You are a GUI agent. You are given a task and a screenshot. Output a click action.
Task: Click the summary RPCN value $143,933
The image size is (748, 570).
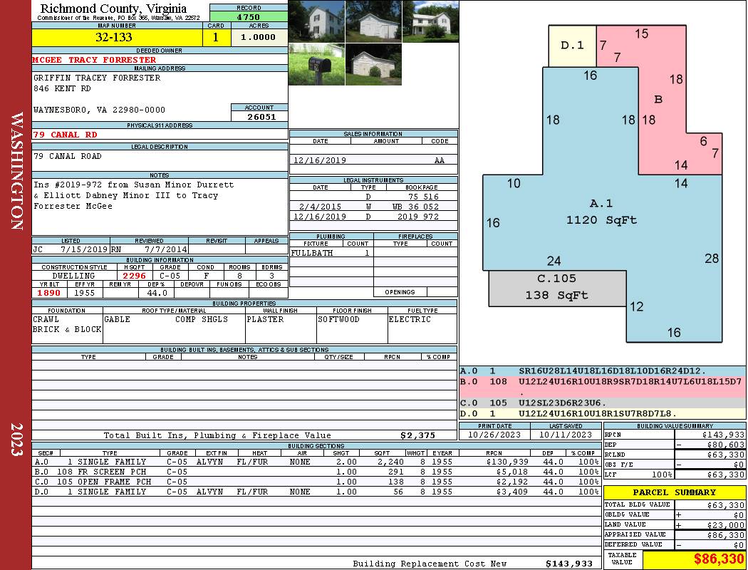pyautogui.click(x=723, y=435)
